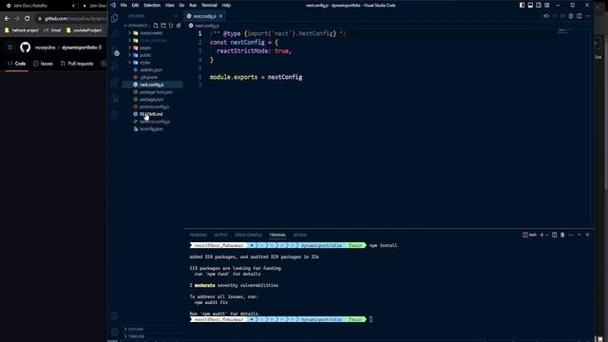This screenshot has height=342, width=608.
Task: Open Explorer more actions ellipsis
Action: (176, 16)
